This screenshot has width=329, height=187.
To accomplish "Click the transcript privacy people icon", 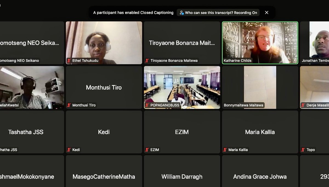I will pyautogui.click(x=181, y=13).
